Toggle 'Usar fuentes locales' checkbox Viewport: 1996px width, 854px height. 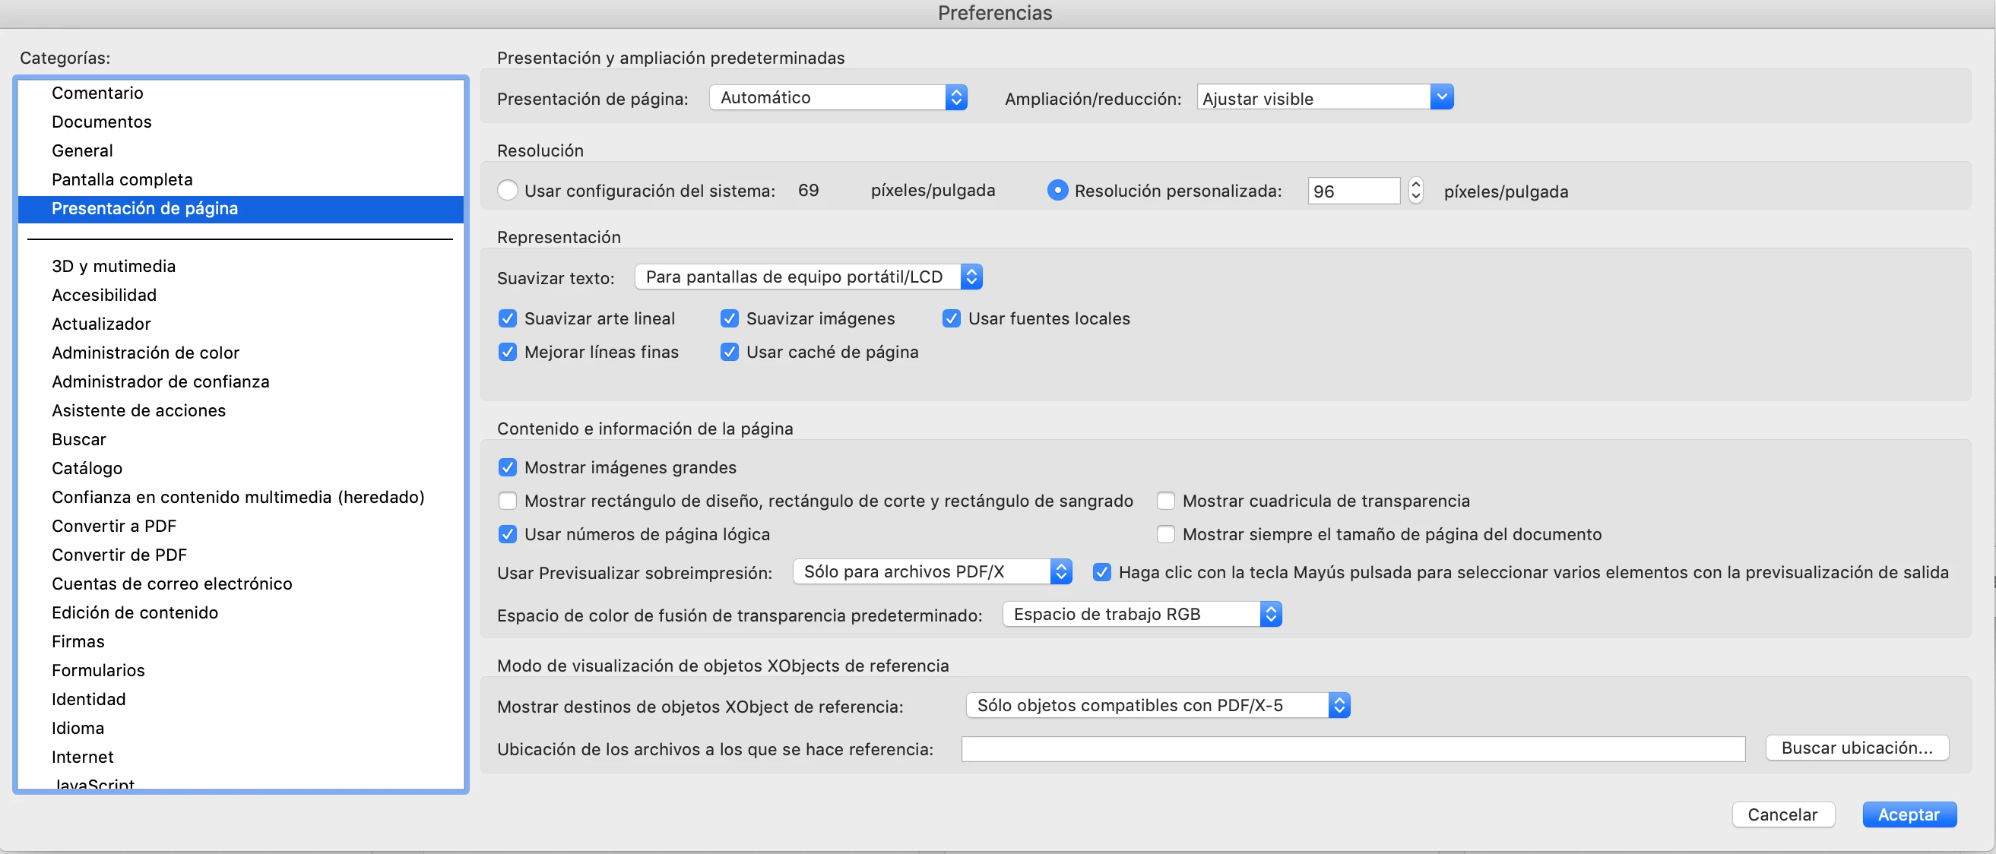tap(952, 318)
